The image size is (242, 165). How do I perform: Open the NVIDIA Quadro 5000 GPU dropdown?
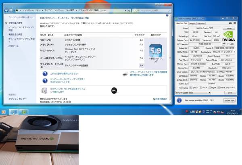[193, 93]
